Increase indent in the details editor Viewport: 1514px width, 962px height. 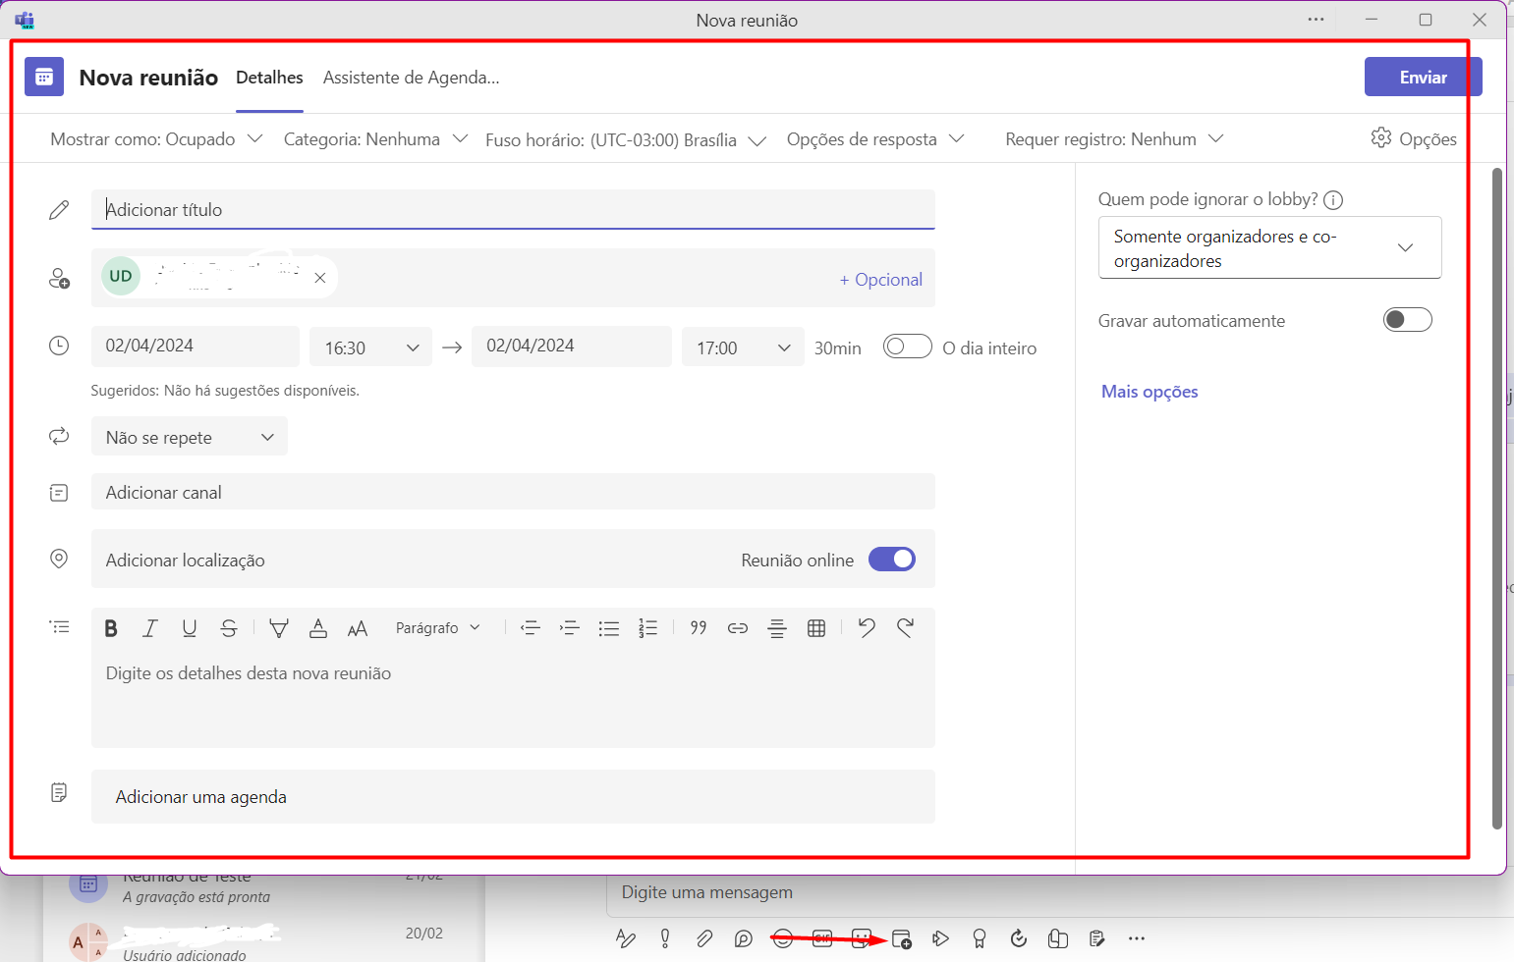pyautogui.click(x=570, y=628)
